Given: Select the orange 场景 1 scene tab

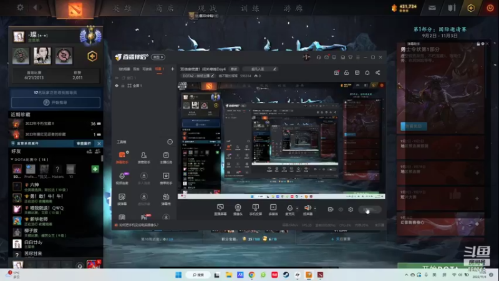Looking at the screenshot, I should (x=159, y=69).
